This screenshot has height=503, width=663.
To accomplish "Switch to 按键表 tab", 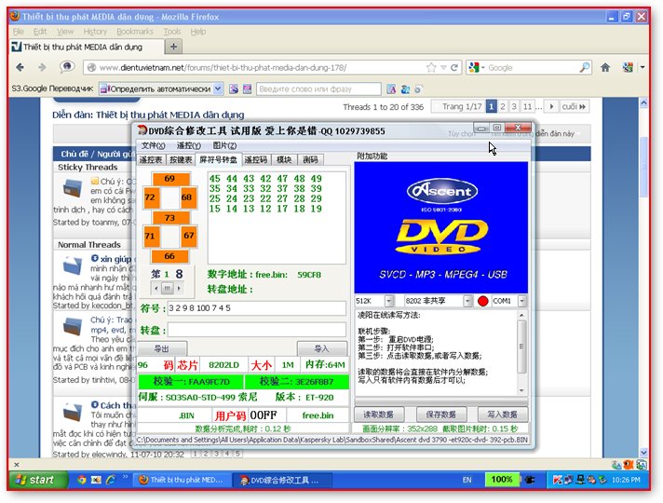I will (x=181, y=160).
